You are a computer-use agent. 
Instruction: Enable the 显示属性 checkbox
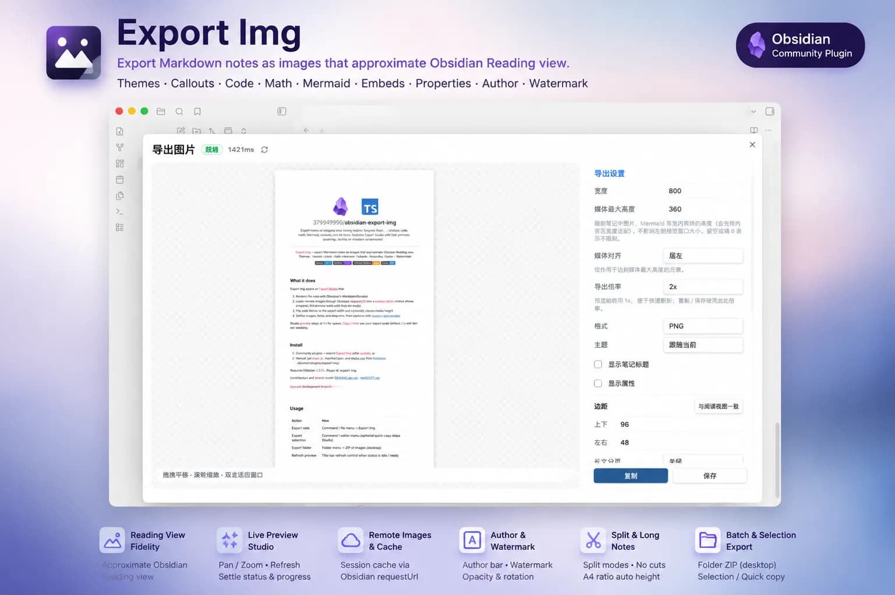[597, 383]
